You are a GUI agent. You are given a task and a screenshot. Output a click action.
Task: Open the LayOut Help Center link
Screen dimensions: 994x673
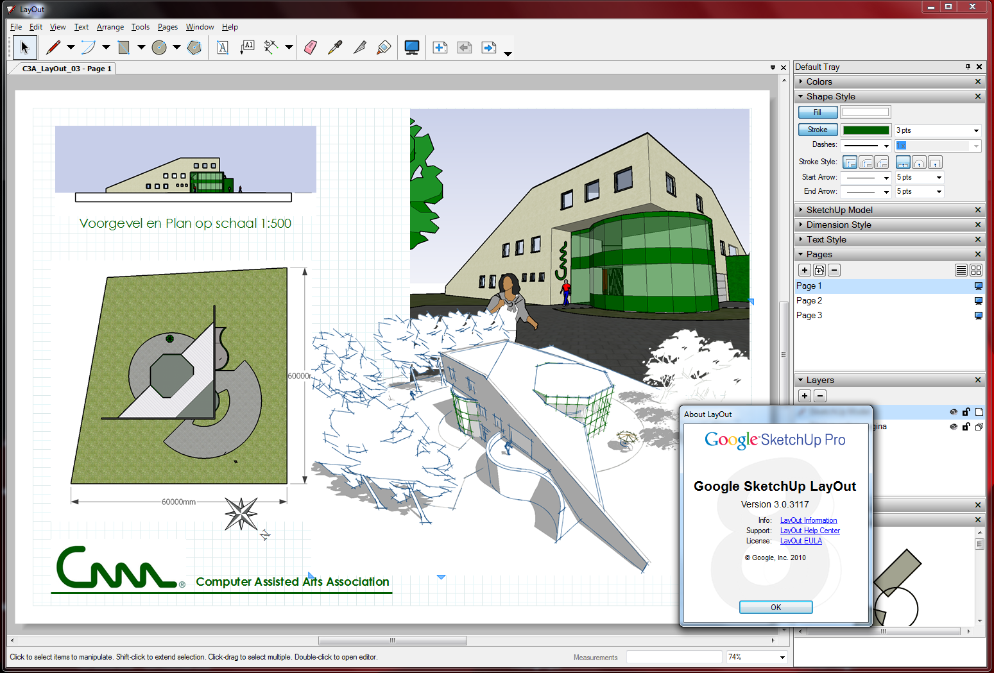click(810, 531)
